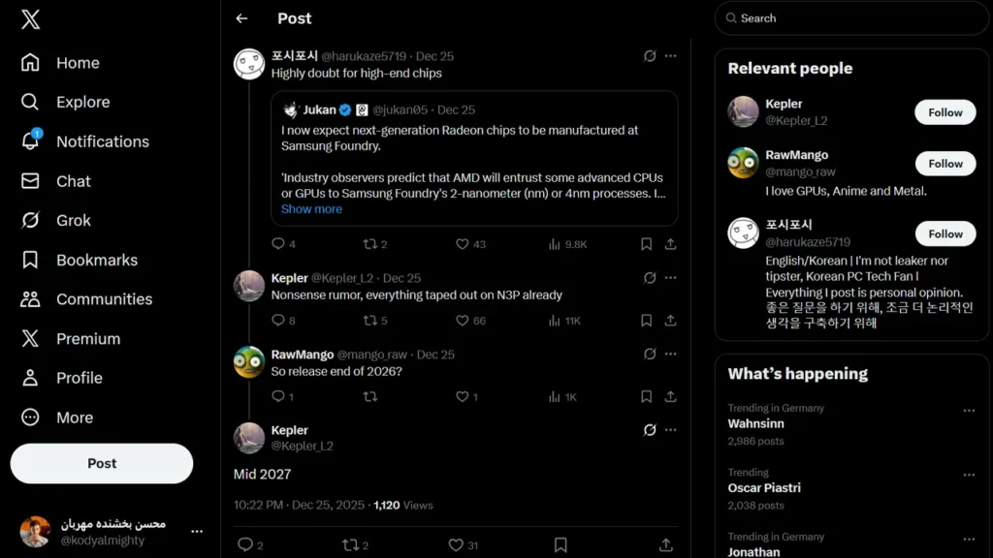
Task: Follow RawMango in Relevant people
Action: [x=945, y=164]
